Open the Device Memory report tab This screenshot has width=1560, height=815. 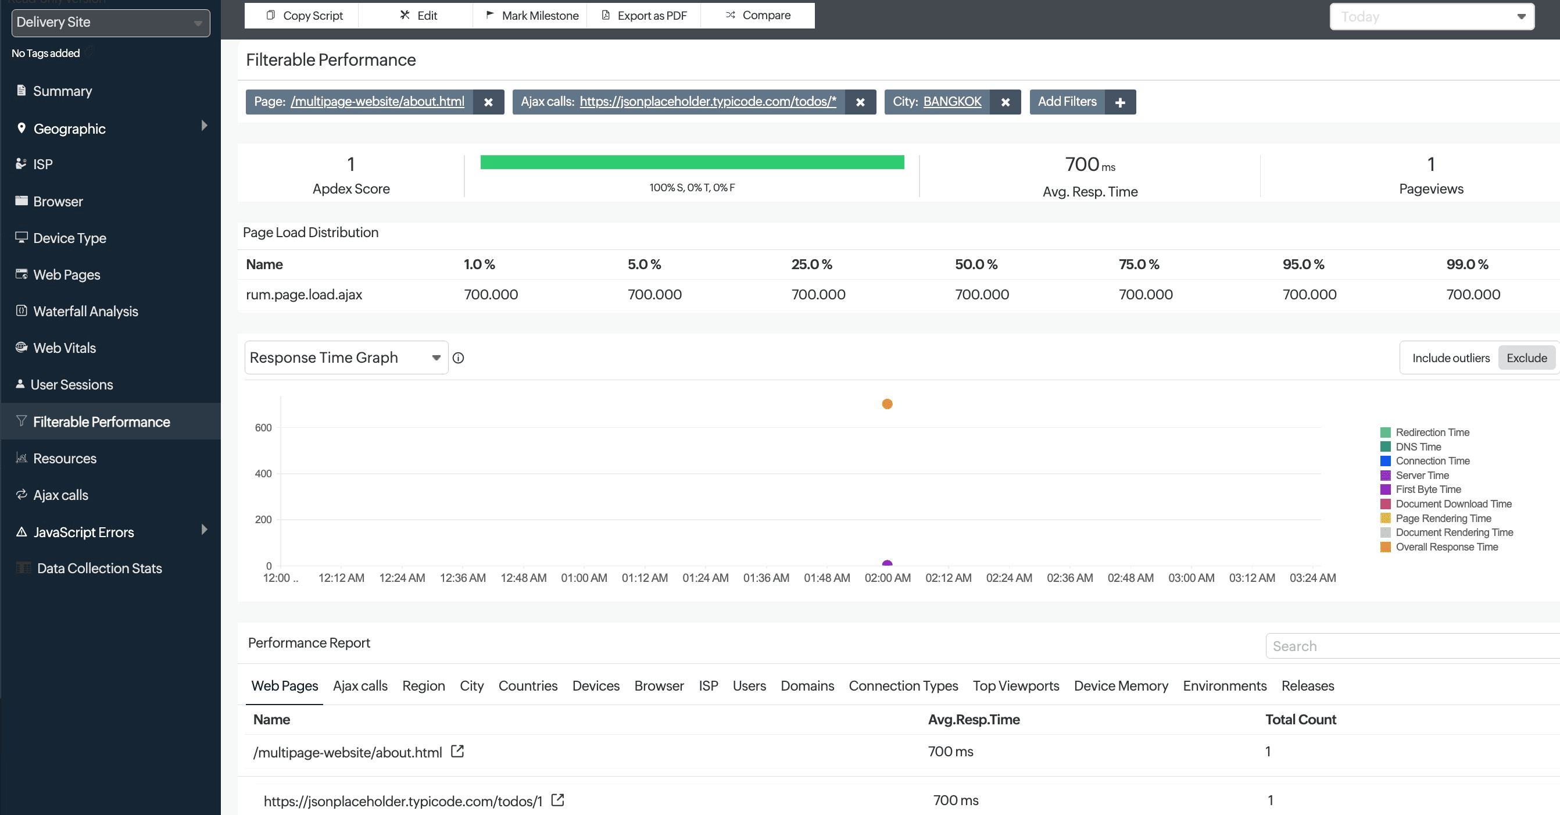1121,685
